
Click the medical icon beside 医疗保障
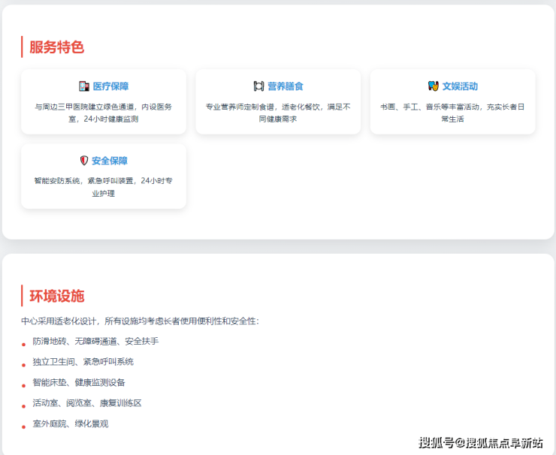coord(84,86)
